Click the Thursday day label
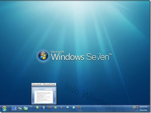The width and height of the screenshot is (151, 113). 144,110
